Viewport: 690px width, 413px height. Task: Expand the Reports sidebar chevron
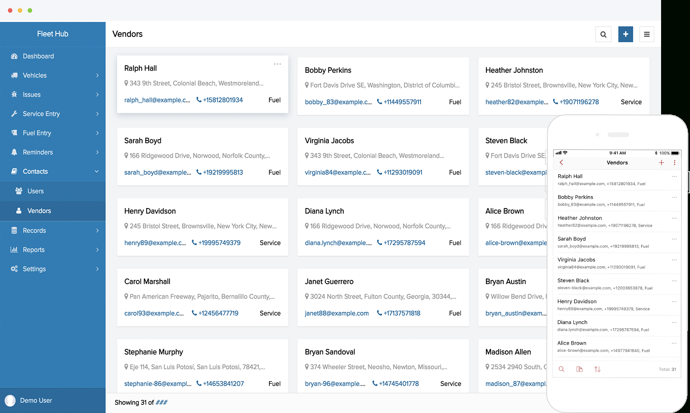click(x=97, y=250)
